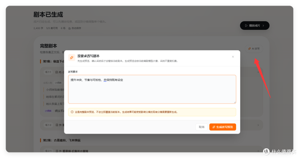Screen dimensions: 299x158
Task: Select the 第2集:古董摊前,飞来横祸 heading
Action: tap(61, 140)
